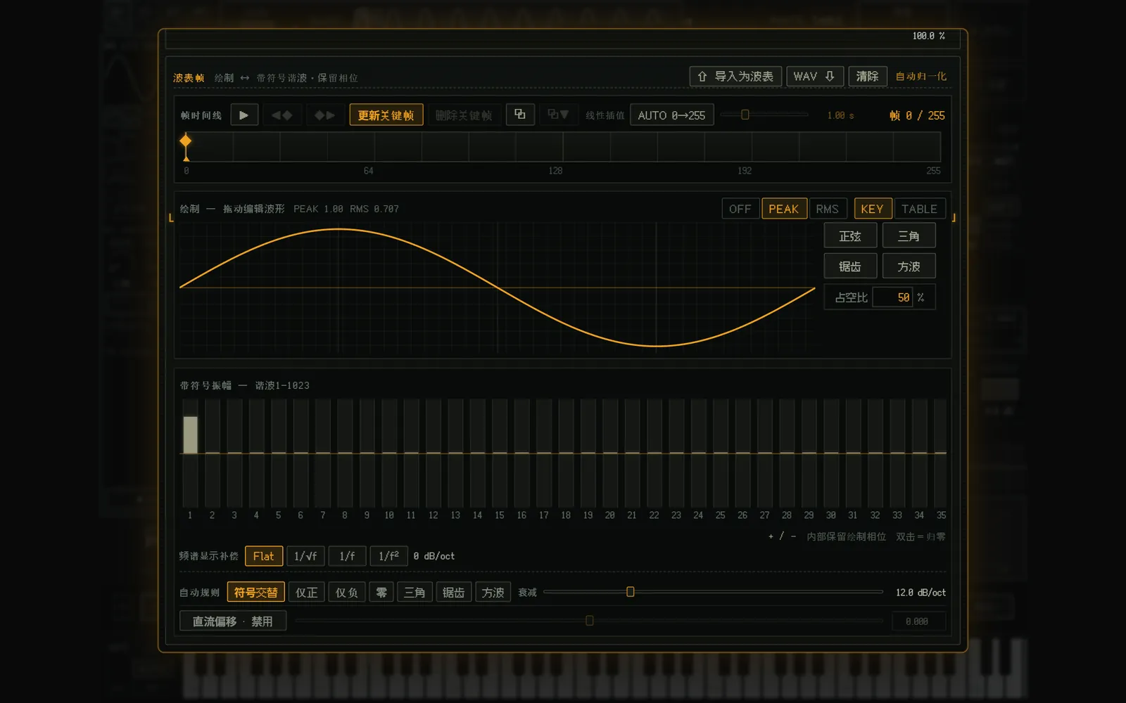Choose 零 auto rule
Viewport: 1126px width, 703px height.
tap(381, 593)
